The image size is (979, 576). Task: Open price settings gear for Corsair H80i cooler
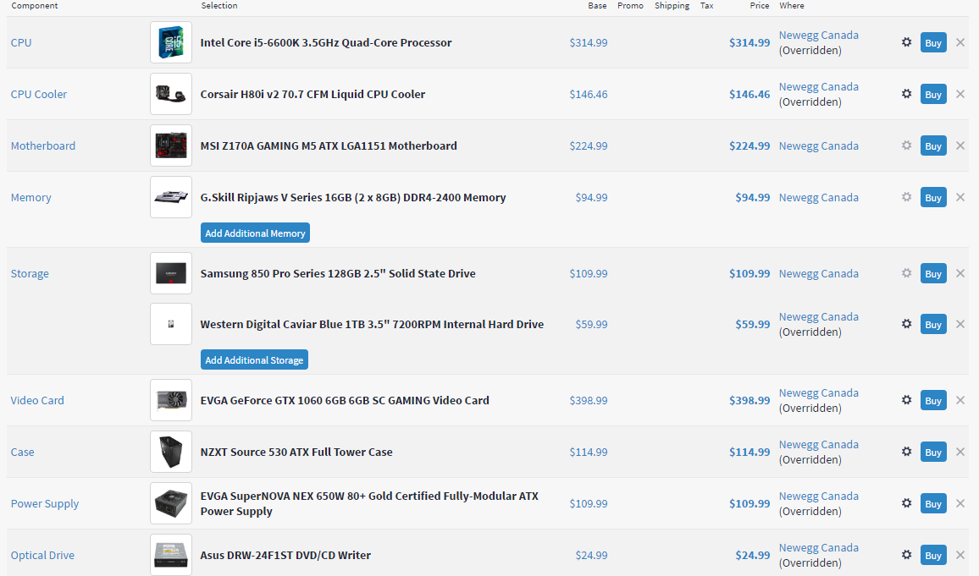click(x=906, y=94)
